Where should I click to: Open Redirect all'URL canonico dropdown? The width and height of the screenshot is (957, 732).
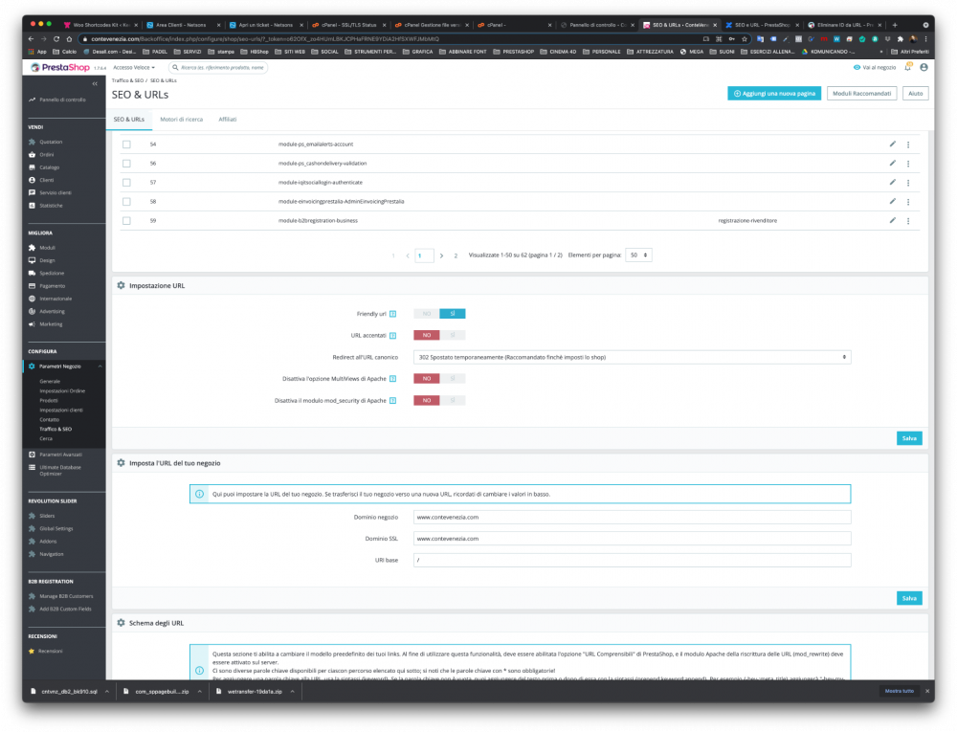632,358
